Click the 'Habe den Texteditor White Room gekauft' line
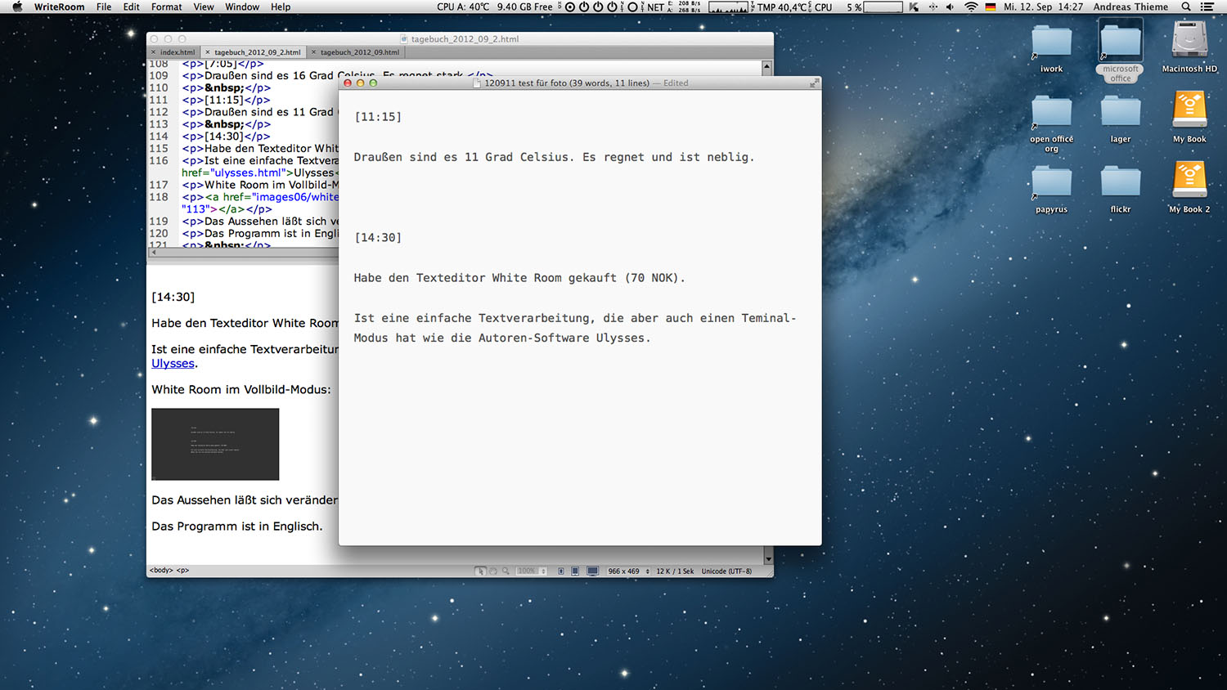Viewport: 1227px width, 690px height. tap(519, 278)
